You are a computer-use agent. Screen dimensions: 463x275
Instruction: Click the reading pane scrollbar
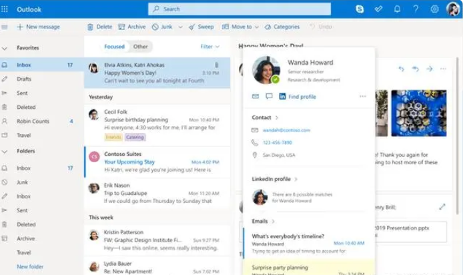coord(458,136)
